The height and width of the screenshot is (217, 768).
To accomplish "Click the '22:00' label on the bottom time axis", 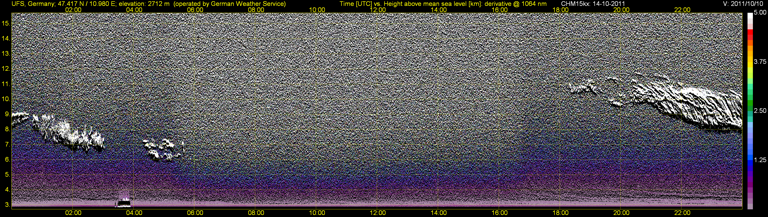I will point(682,213).
